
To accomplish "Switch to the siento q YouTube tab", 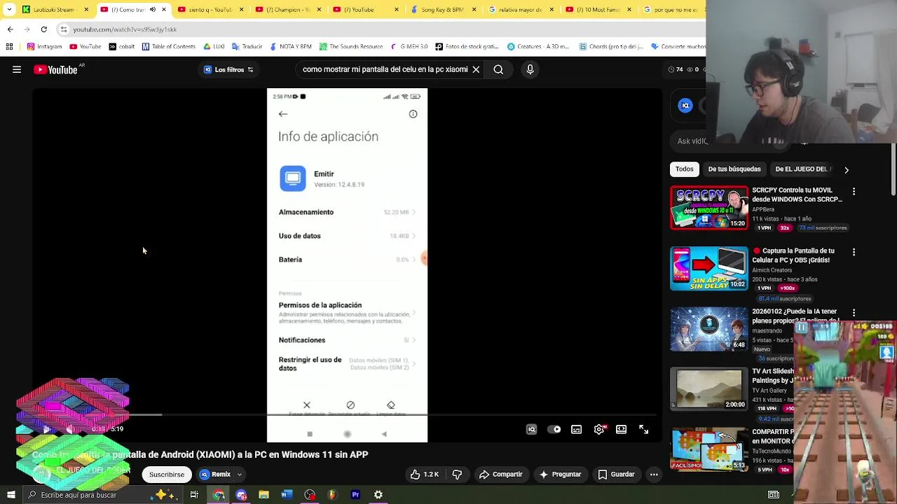I will click(x=210, y=10).
